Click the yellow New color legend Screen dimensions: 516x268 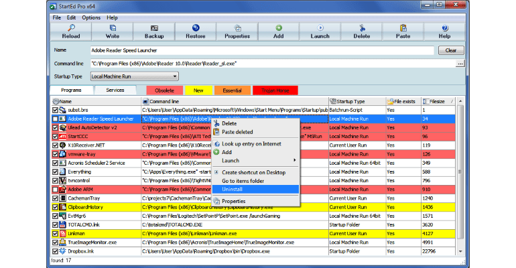point(198,90)
